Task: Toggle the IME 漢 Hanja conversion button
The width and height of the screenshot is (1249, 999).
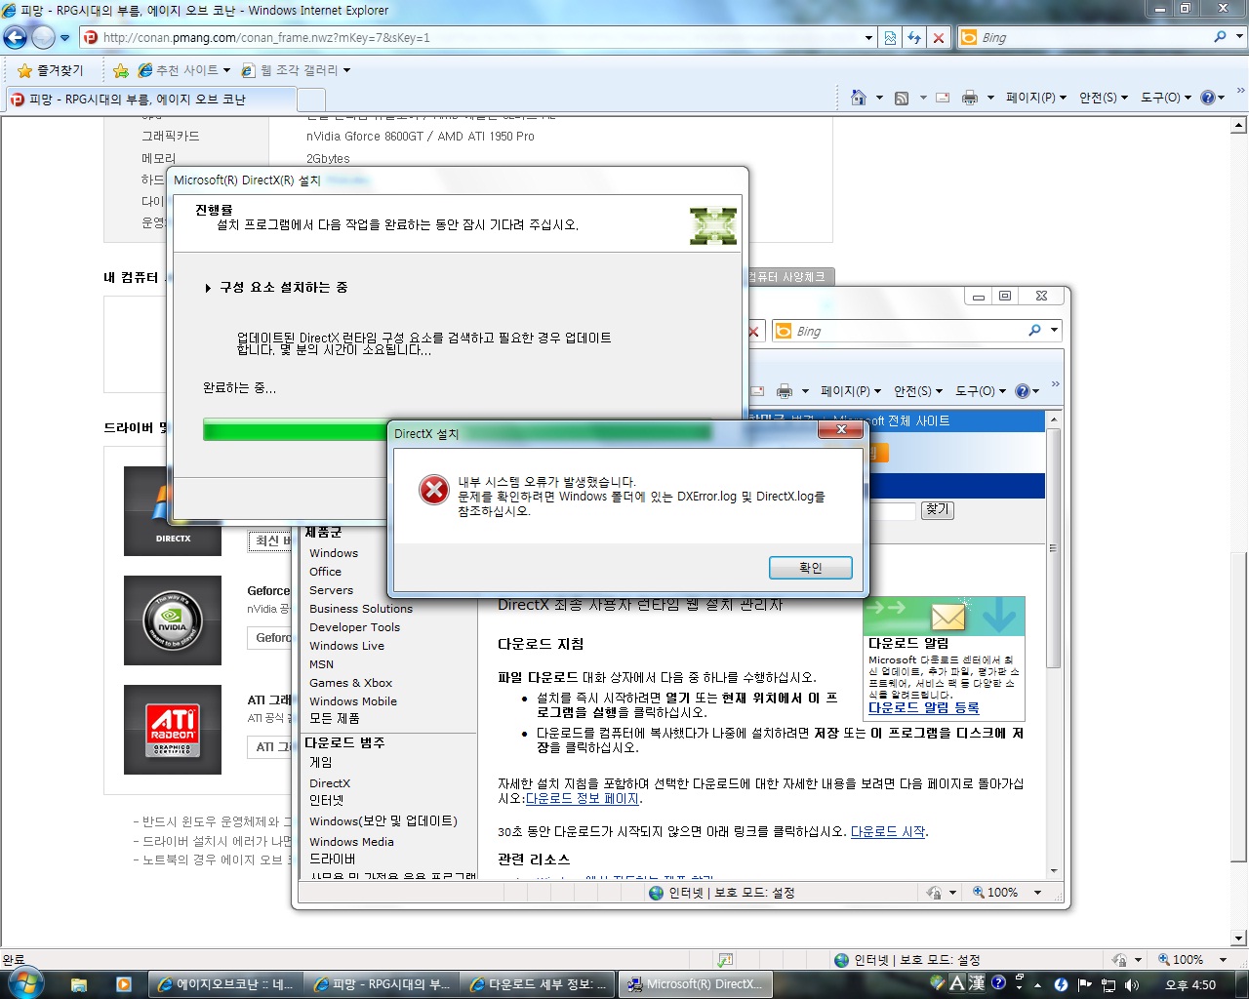Action: click(x=977, y=983)
